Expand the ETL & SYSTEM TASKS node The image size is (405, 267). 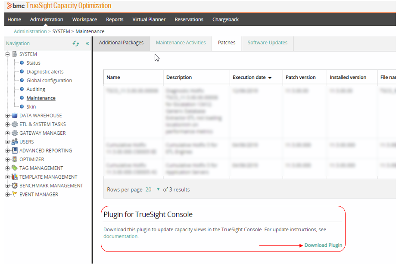[7, 124]
